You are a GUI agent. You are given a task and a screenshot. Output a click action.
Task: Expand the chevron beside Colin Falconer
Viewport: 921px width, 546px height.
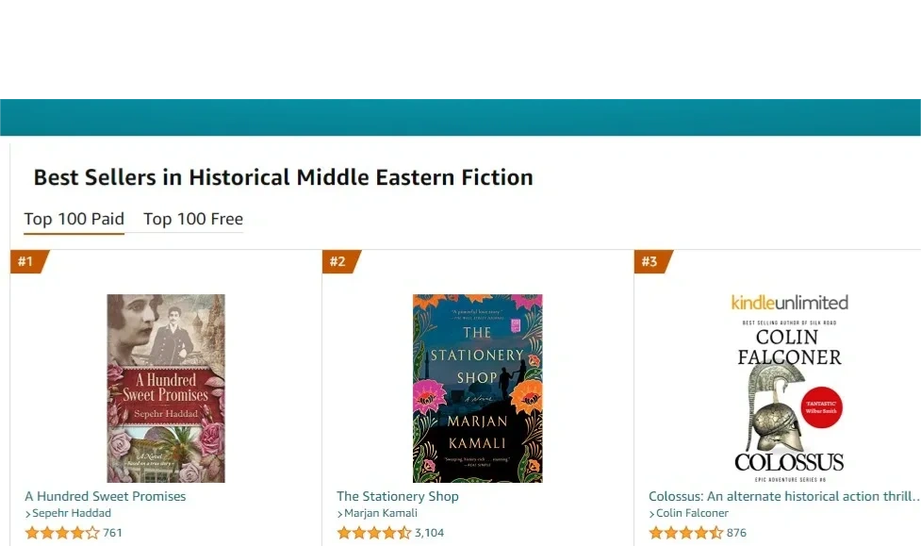[x=652, y=514]
